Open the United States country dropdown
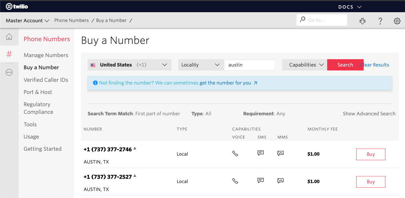 tap(129, 65)
